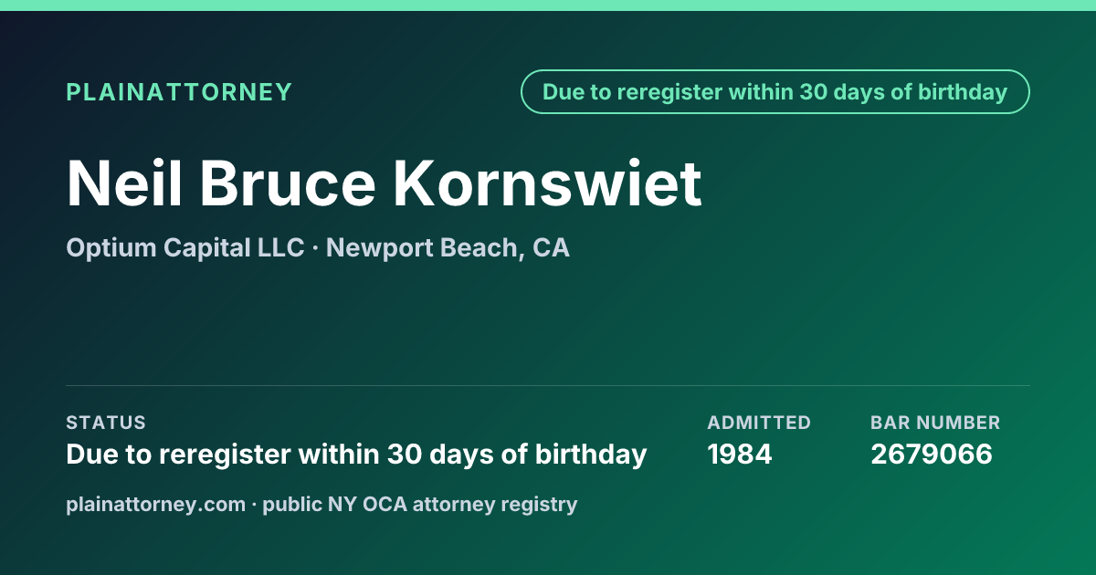Click the Newport Beach, CA location text

click(x=448, y=247)
